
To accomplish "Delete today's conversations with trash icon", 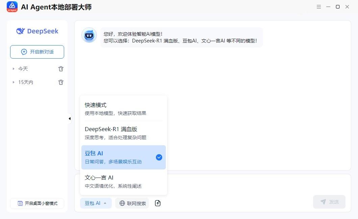I will pyautogui.click(x=61, y=69).
